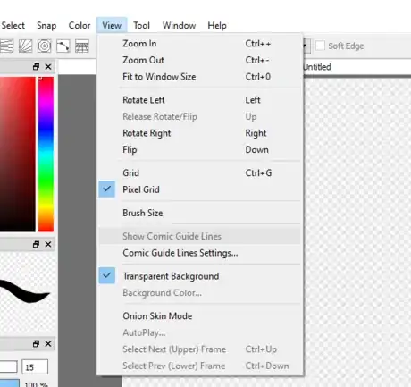Open the Tool menu

coord(141,25)
